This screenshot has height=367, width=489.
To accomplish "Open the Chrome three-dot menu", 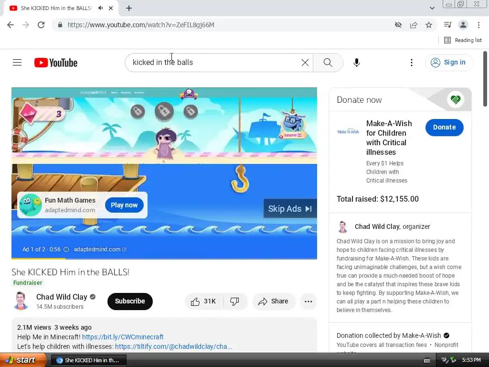I will tap(478, 25).
